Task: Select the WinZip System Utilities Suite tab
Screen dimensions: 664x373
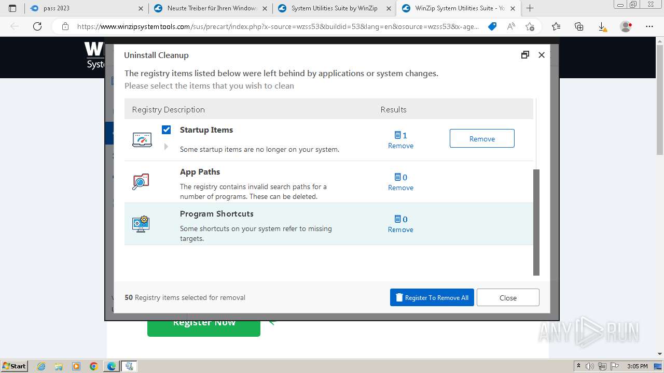Action: 459,8
